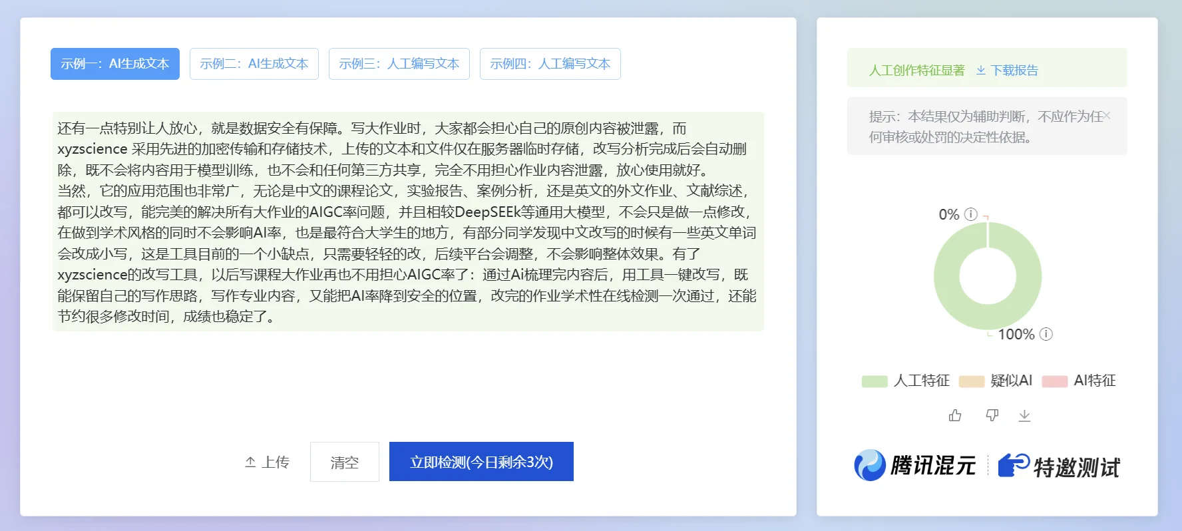Click the download icon below the legend
The width and height of the screenshot is (1182, 531).
[1024, 415]
